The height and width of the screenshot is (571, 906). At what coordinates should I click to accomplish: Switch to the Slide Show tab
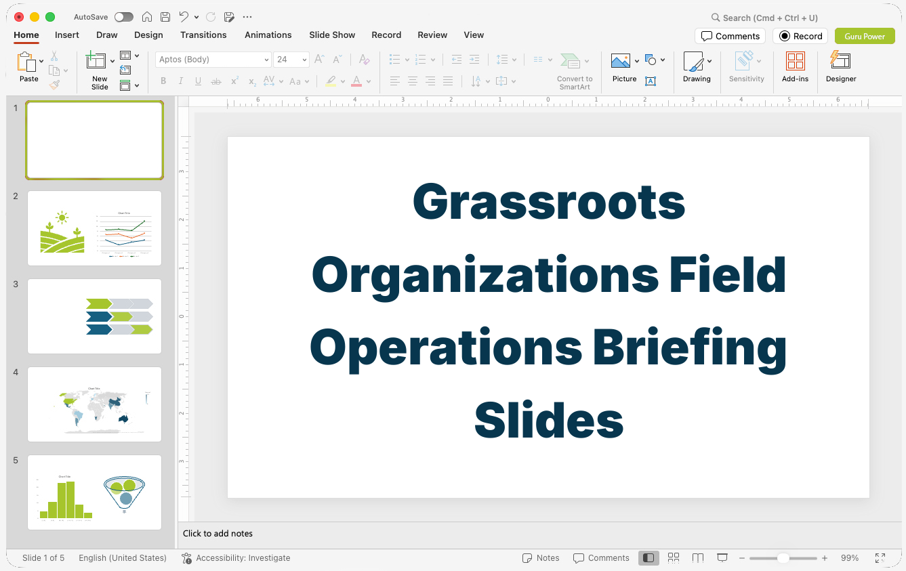[x=332, y=35]
